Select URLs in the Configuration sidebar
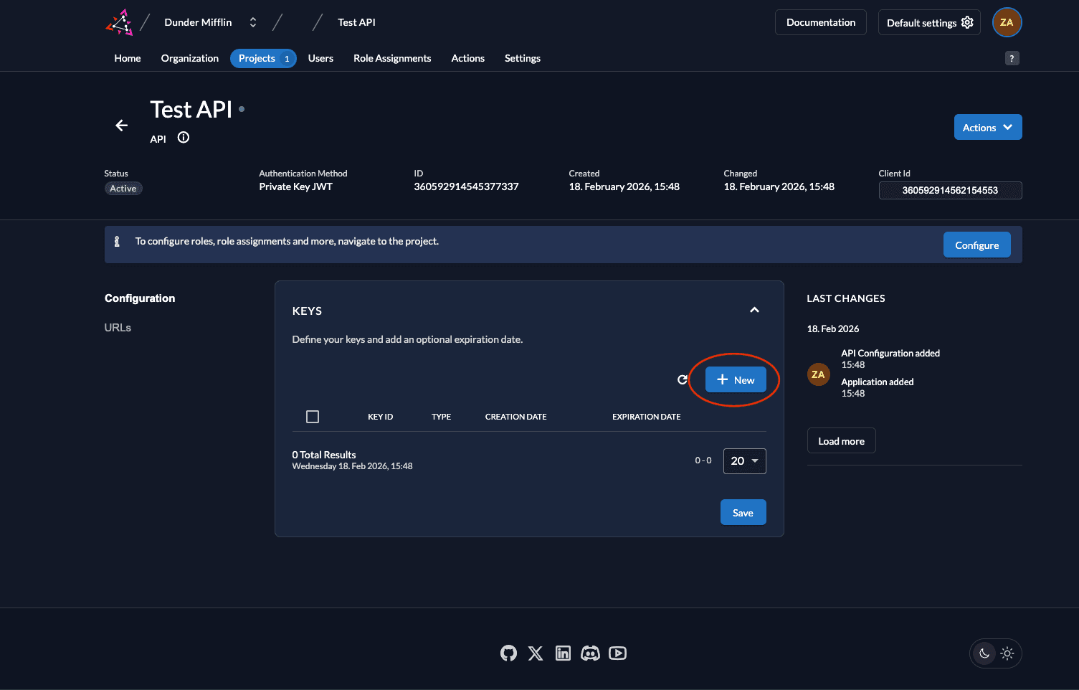The width and height of the screenshot is (1079, 690). click(118, 327)
